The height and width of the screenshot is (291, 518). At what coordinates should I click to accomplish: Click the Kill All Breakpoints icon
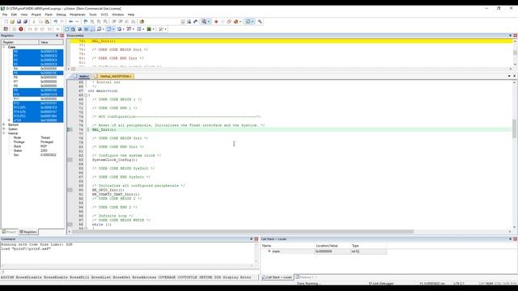(x=236, y=22)
